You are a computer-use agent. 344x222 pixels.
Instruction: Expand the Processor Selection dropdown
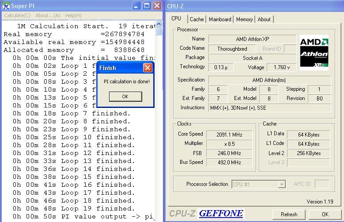(x=282, y=185)
